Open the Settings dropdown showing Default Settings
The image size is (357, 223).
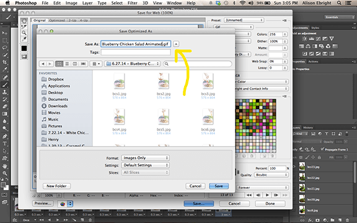145,165
